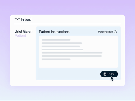
Task: Click the COPY button label
Action: pyautogui.click(x=111, y=74)
